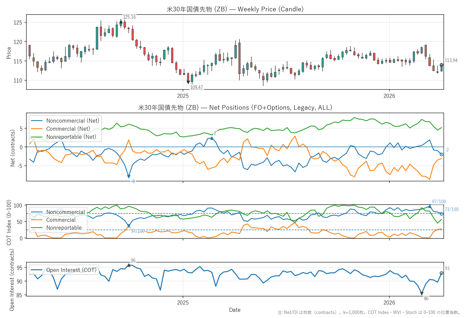The height and width of the screenshot is (318, 465).
Task: Click the Nonreportable (Net) legend entry
Action: [x=71, y=137]
